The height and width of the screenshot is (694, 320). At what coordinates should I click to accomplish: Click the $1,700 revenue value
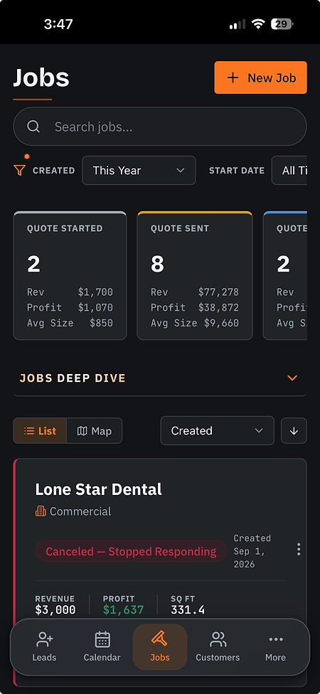[95, 292]
